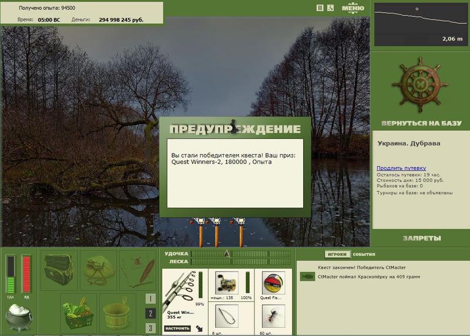
Task: Click Турниры на базе: не объявлены text
Action: [415, 193]
